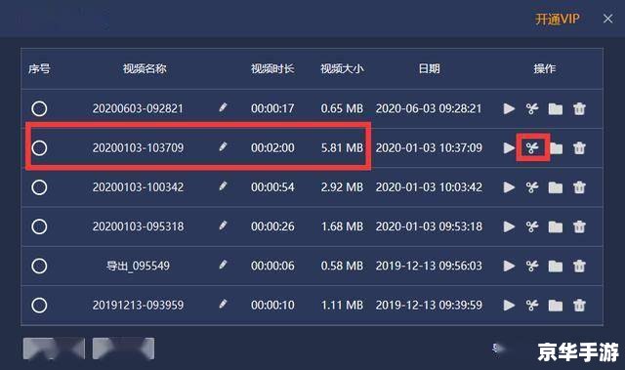625x370 pixels.
Task: Select radio button for 导出_095549
Action: click(39, 266)
